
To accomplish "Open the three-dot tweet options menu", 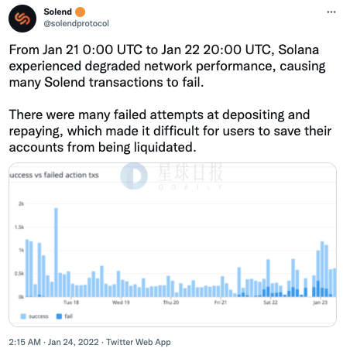I will pos(331,12).
